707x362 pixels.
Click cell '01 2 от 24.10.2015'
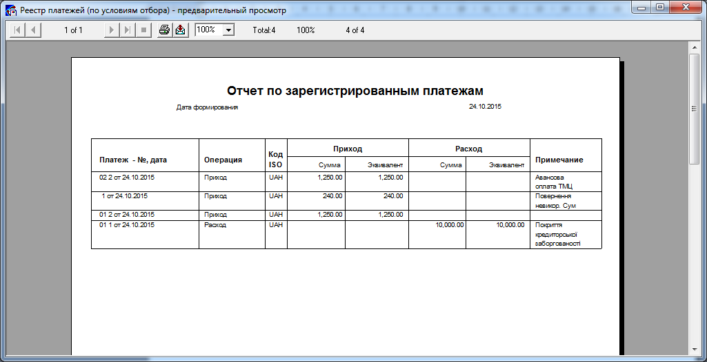click(127, 215)
